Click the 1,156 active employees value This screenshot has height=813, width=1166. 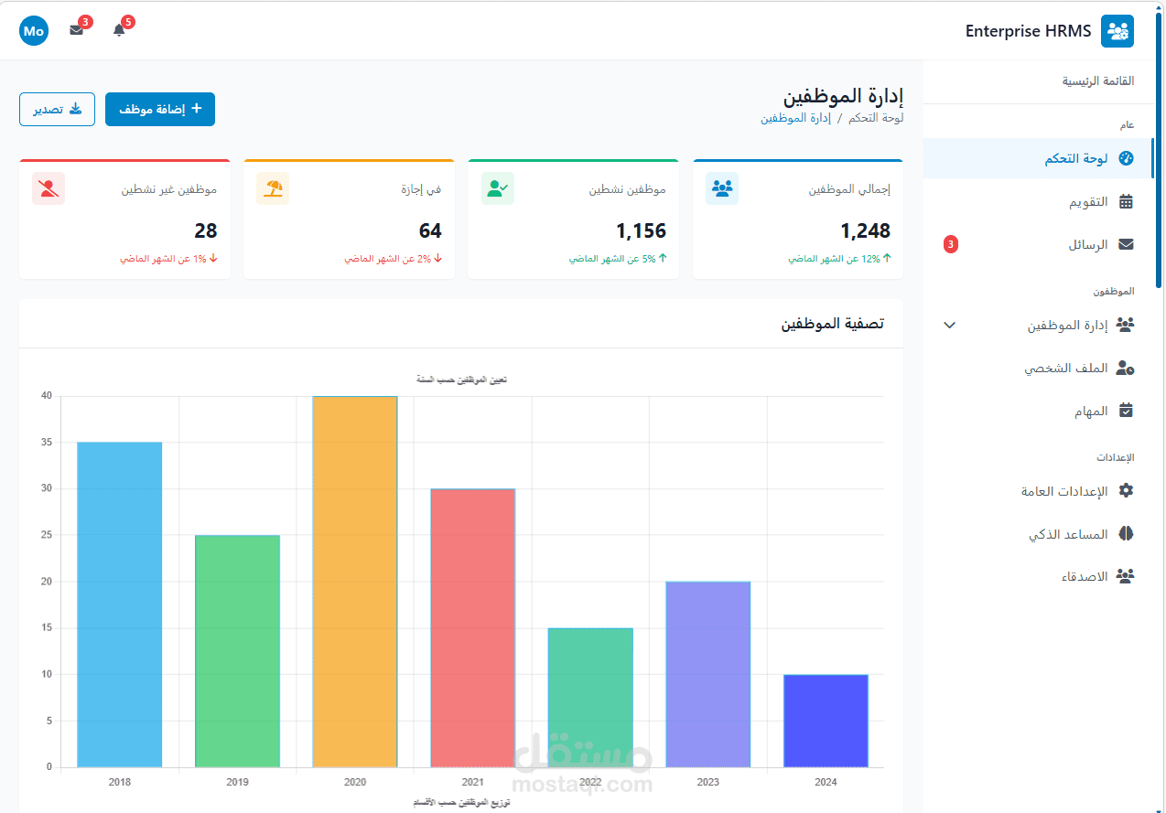click(641, 230)
